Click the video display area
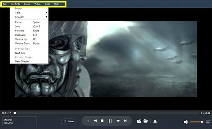 pyautogui.click(x=106, y=59)
